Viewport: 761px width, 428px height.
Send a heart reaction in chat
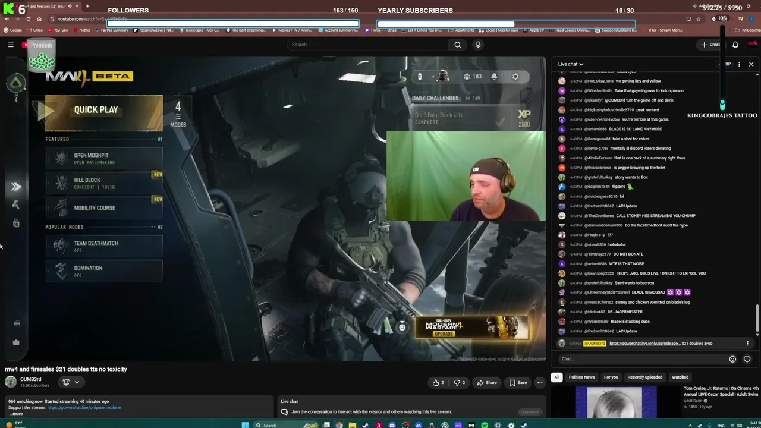tap(747, 359)
